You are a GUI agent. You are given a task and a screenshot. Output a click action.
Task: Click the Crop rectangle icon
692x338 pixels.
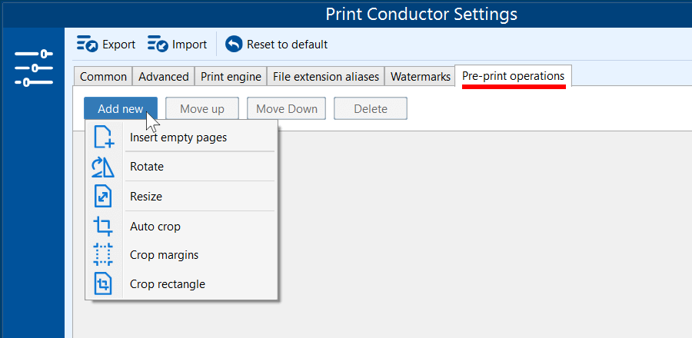pyautogui.click(x=103, y=284)
